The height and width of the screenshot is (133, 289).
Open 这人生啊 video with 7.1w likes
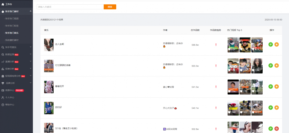click(x=245, y=45)
